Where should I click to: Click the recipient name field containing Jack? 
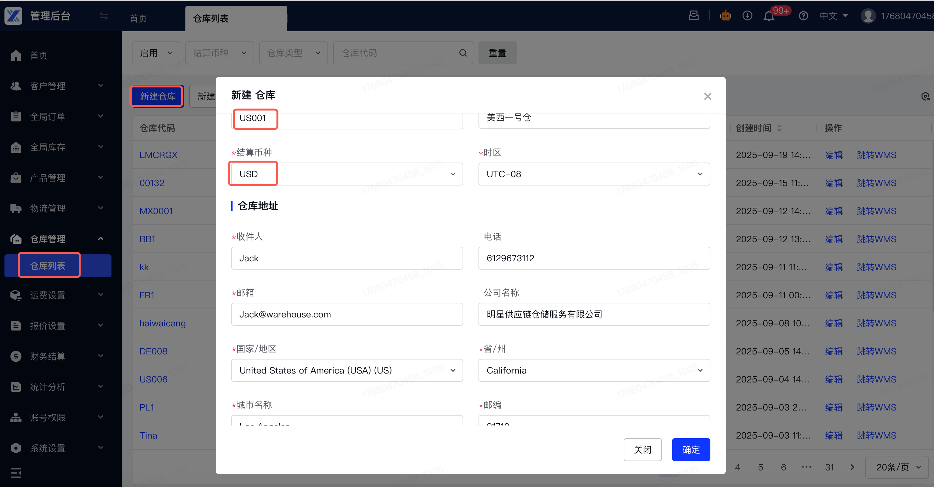[347, 258]
